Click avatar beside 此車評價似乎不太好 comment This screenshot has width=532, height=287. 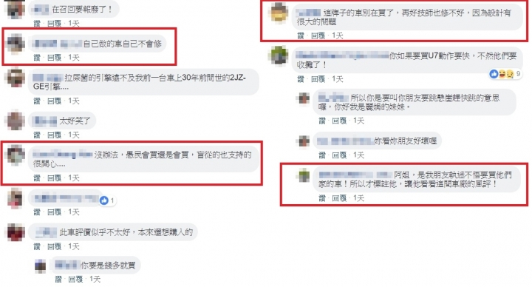pyautogui.click(x=16, y=232)
